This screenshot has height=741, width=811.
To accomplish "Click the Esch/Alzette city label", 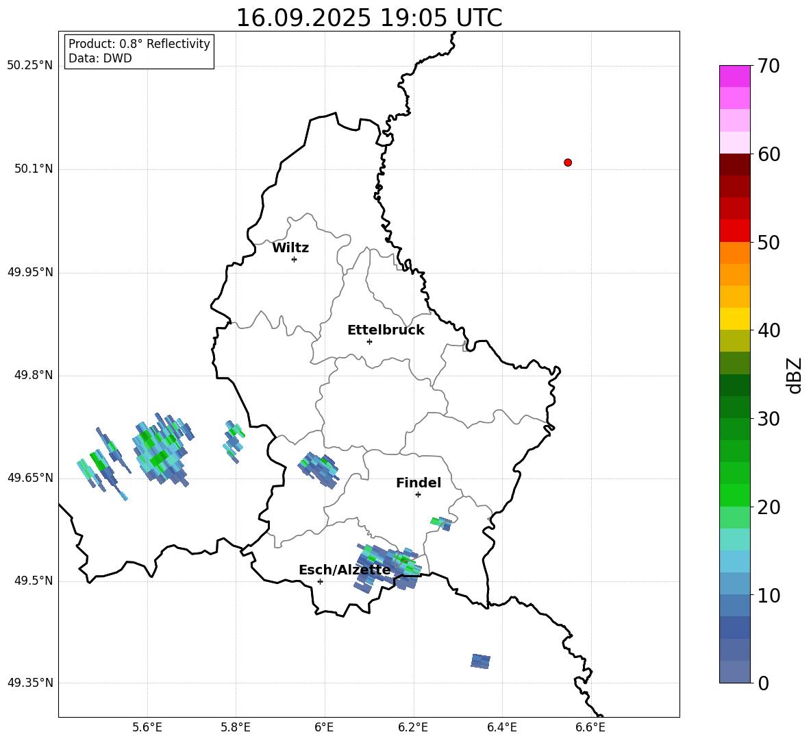I will coord(345,570).
